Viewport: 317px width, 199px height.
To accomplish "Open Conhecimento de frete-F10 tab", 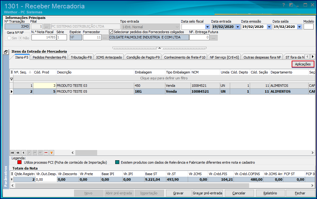I will pyautogui.click(x=185, y=57).
